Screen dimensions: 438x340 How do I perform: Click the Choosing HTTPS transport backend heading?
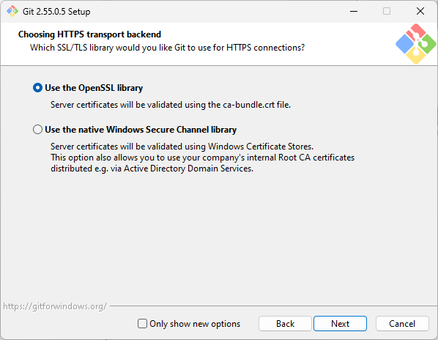point(89,34)
